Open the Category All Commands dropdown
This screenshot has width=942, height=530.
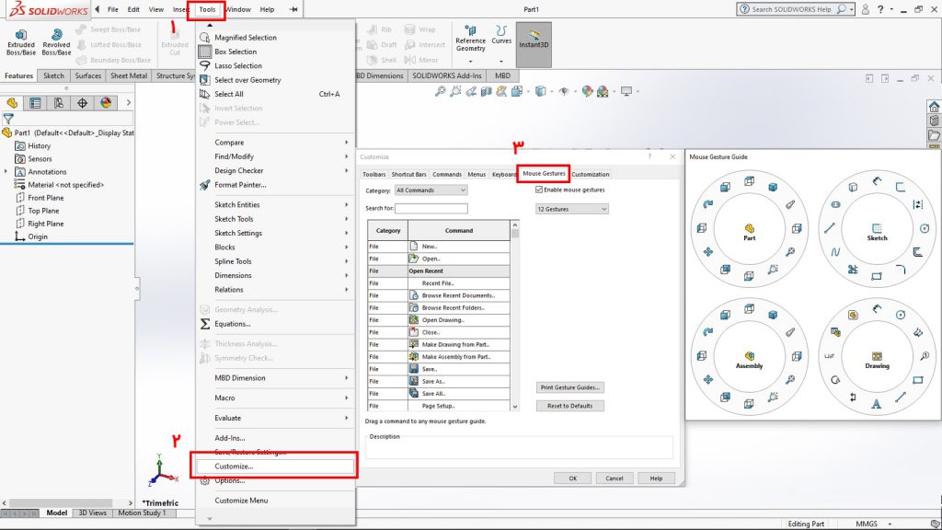pyautogui.click(x=431, y=190)
